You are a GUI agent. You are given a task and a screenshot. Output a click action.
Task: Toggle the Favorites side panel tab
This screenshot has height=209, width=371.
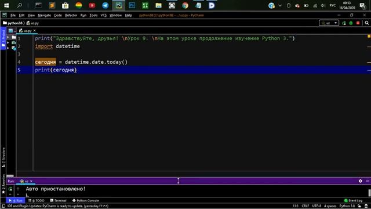click(3, 184)
